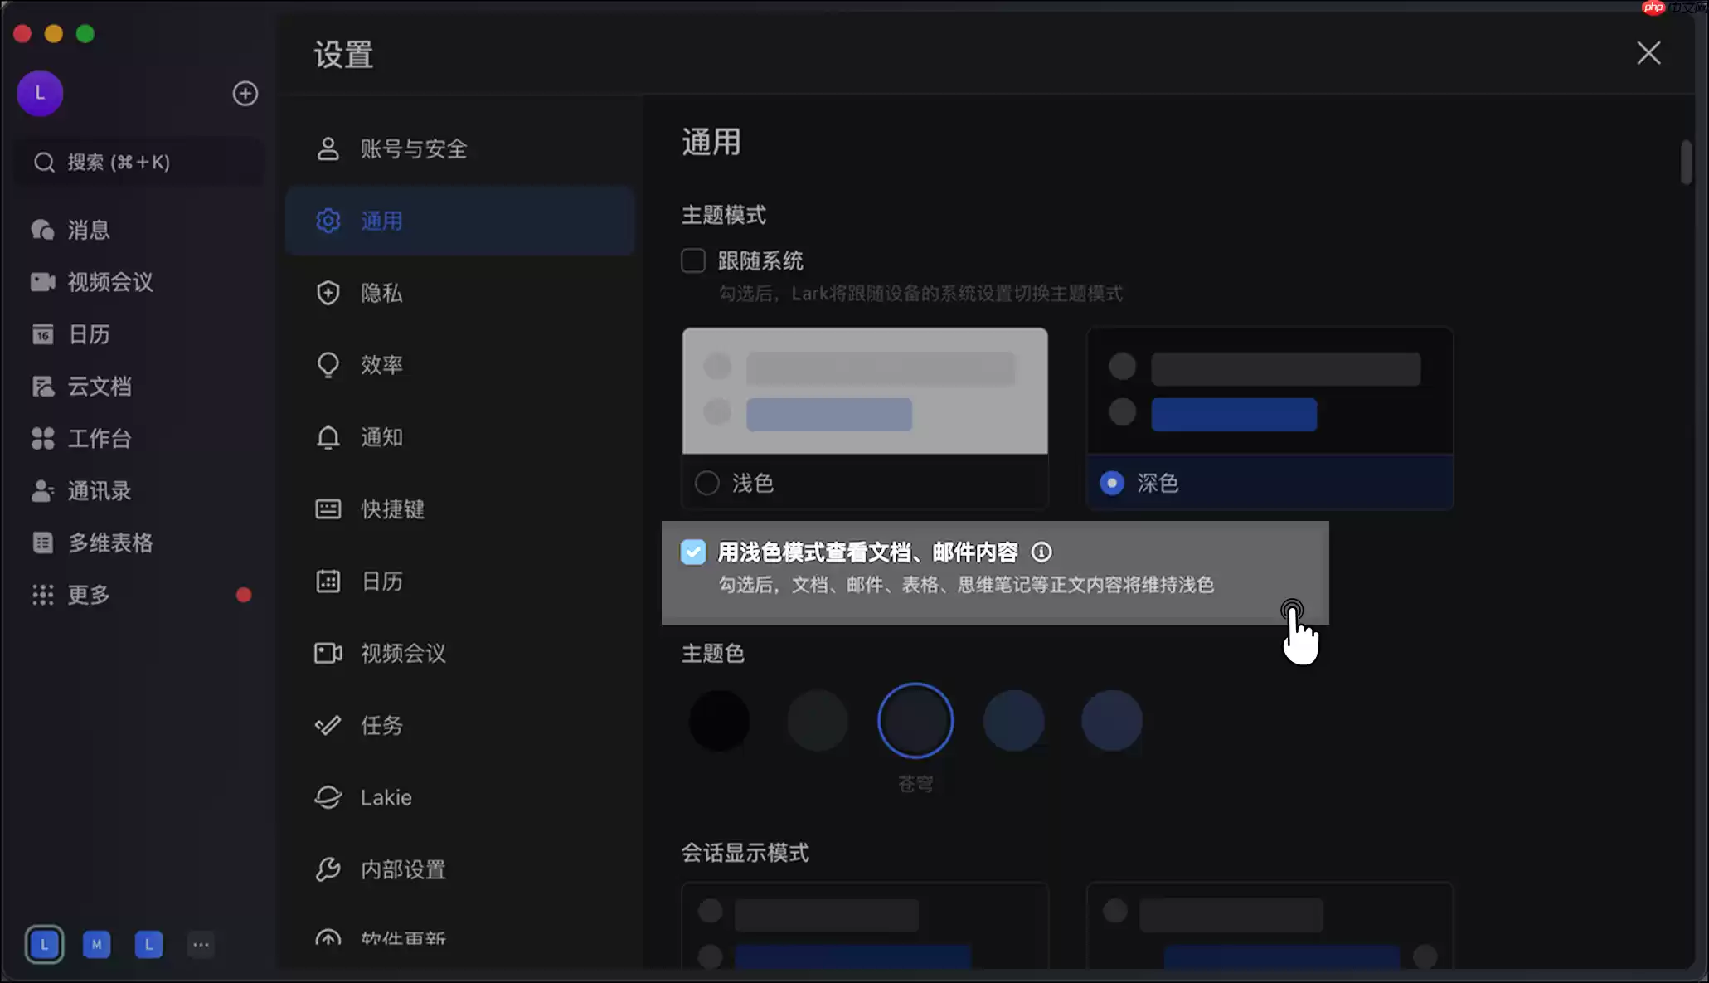
Task: Open the 软件更新 settings entry
Action: [x=402, y=938]
